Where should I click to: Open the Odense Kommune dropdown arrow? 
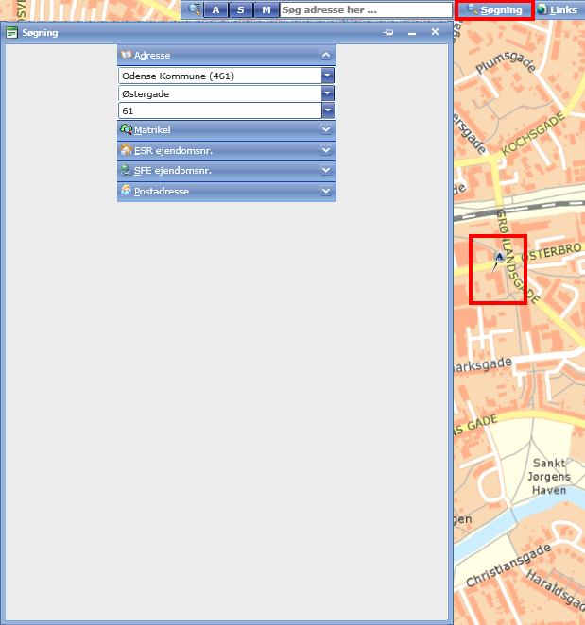327,76
